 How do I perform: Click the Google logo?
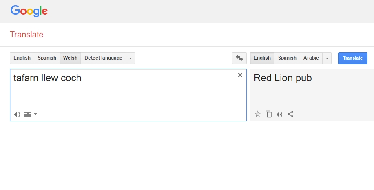coord(29,11)
